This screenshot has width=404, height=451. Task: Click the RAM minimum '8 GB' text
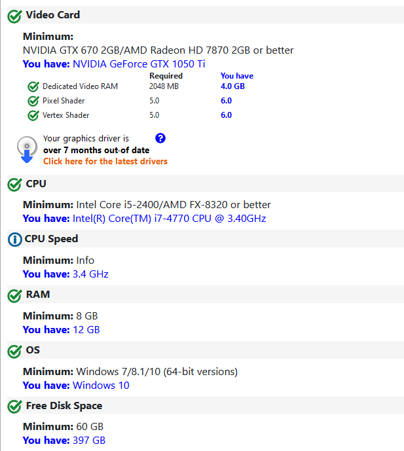click(x=87, y=316)
